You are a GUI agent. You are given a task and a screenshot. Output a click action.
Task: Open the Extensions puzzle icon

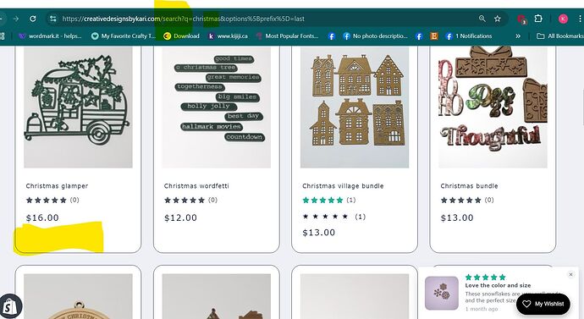(538, 19)
